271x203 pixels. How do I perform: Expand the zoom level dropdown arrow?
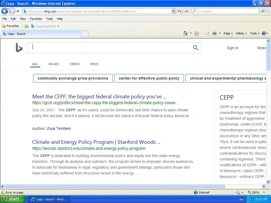point(264,192)
